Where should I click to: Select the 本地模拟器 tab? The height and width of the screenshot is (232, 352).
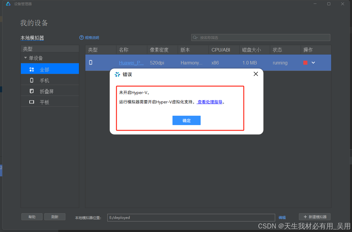pos(32,38)
